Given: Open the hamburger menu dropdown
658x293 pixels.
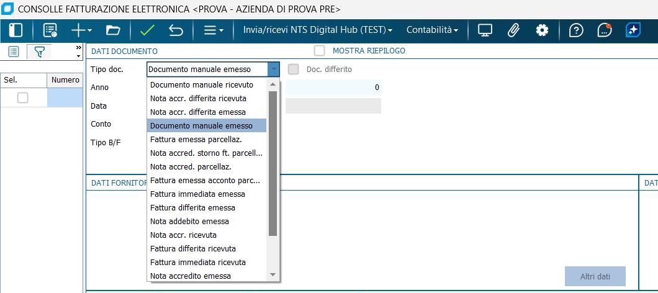Looking at the screenshot, I should pyautogui.click(x=214, y=30).
